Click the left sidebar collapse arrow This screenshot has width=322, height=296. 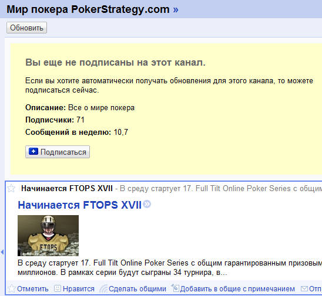tap(2, 252)
